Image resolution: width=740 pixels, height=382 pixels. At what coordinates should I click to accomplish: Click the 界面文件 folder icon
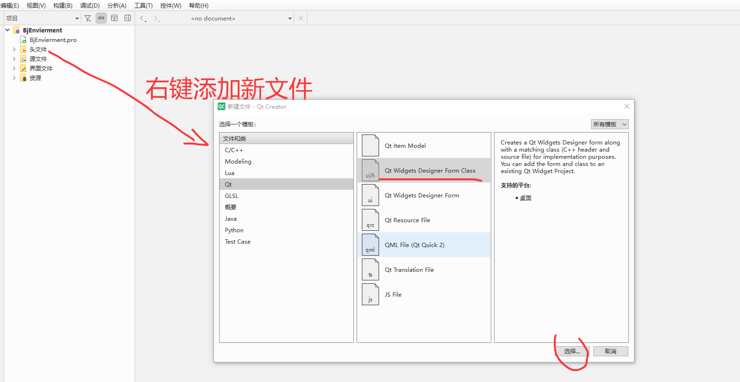click(x=23, y=69)
